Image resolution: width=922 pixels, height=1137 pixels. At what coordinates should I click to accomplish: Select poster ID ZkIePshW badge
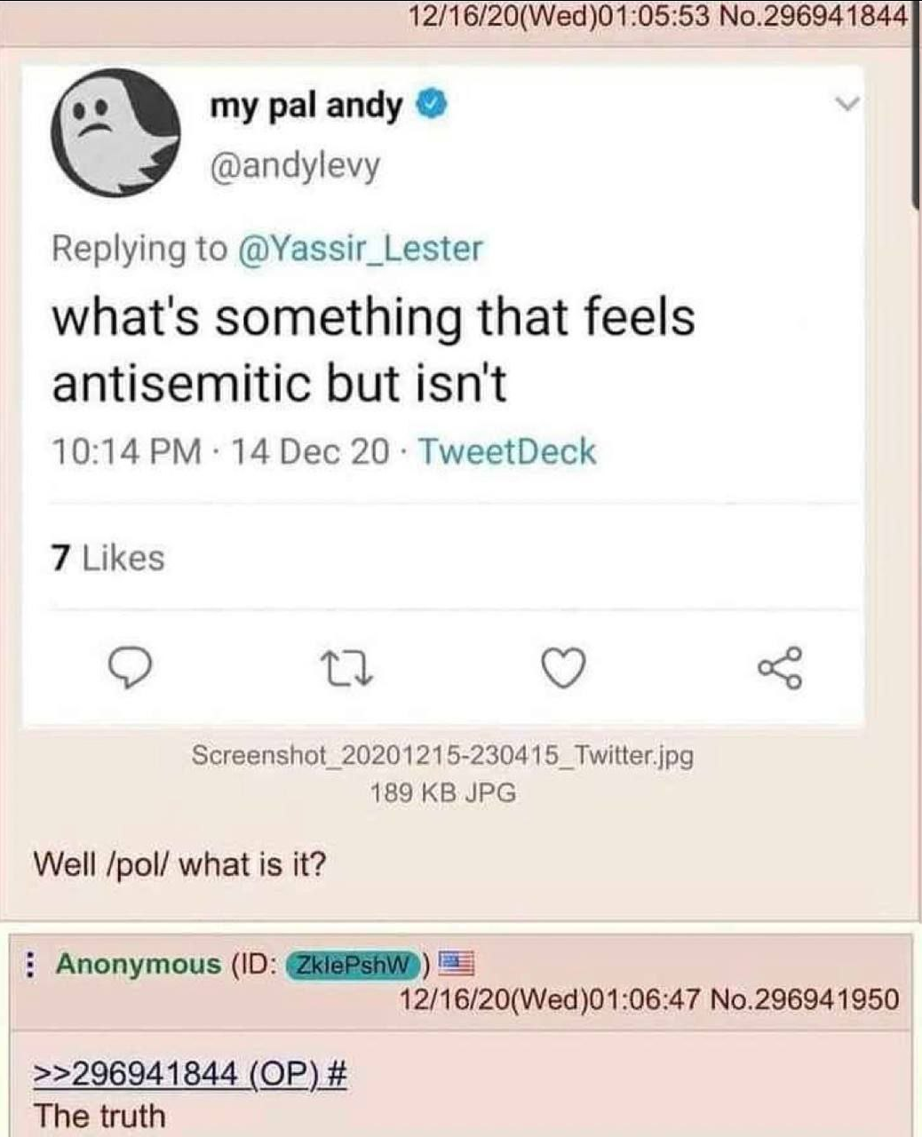click(352, 964)
